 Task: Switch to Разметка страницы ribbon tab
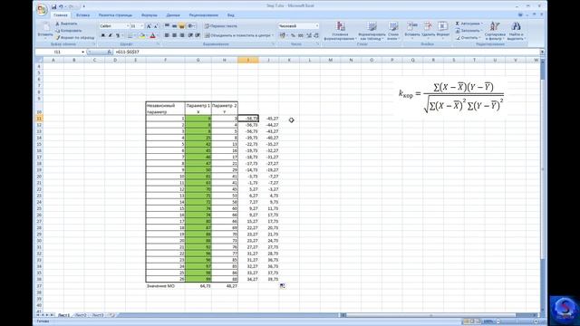coord(115,15)
